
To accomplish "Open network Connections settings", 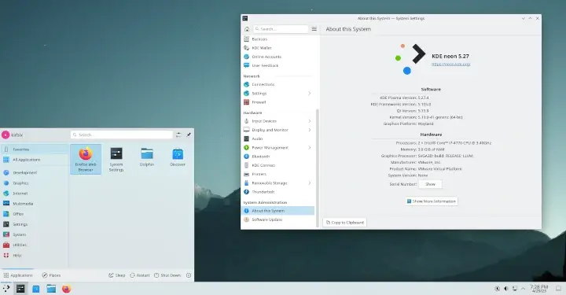I will [x=278, y=84].
